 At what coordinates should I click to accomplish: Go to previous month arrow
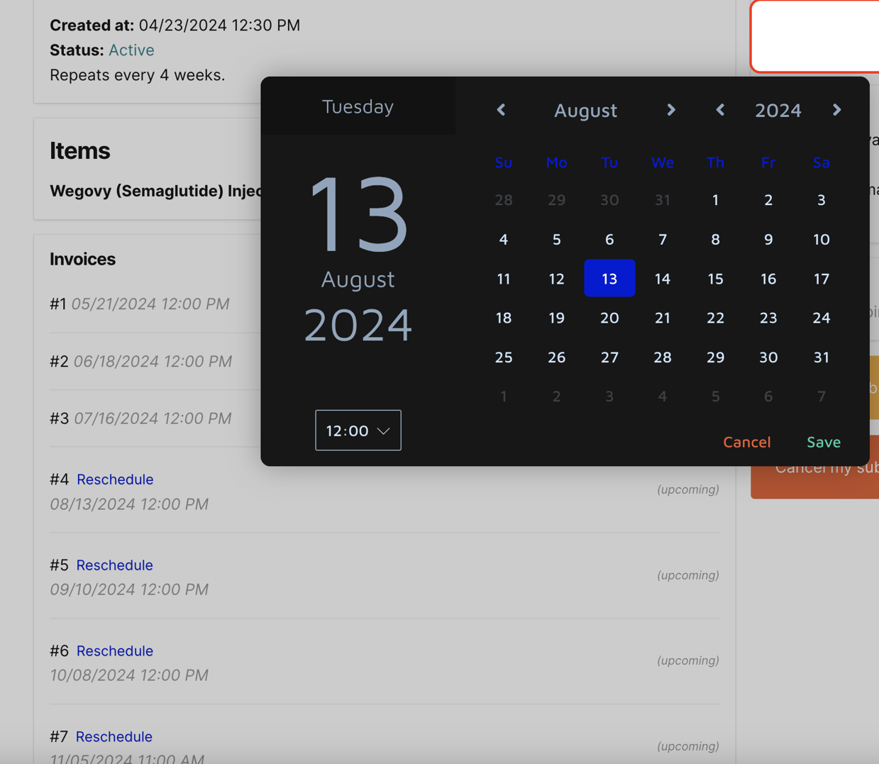click(x=501, y=110)
